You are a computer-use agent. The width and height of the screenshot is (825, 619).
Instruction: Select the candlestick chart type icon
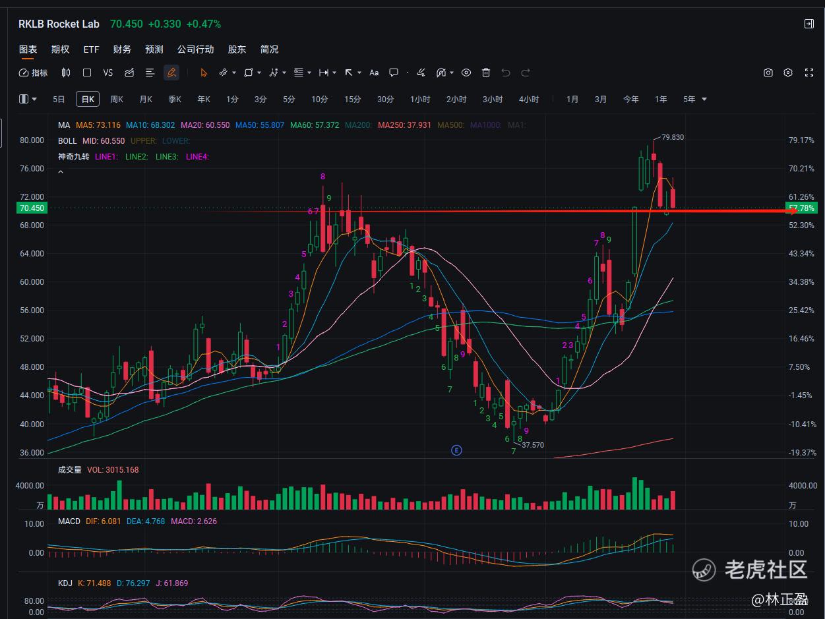(x=66, y=73)
